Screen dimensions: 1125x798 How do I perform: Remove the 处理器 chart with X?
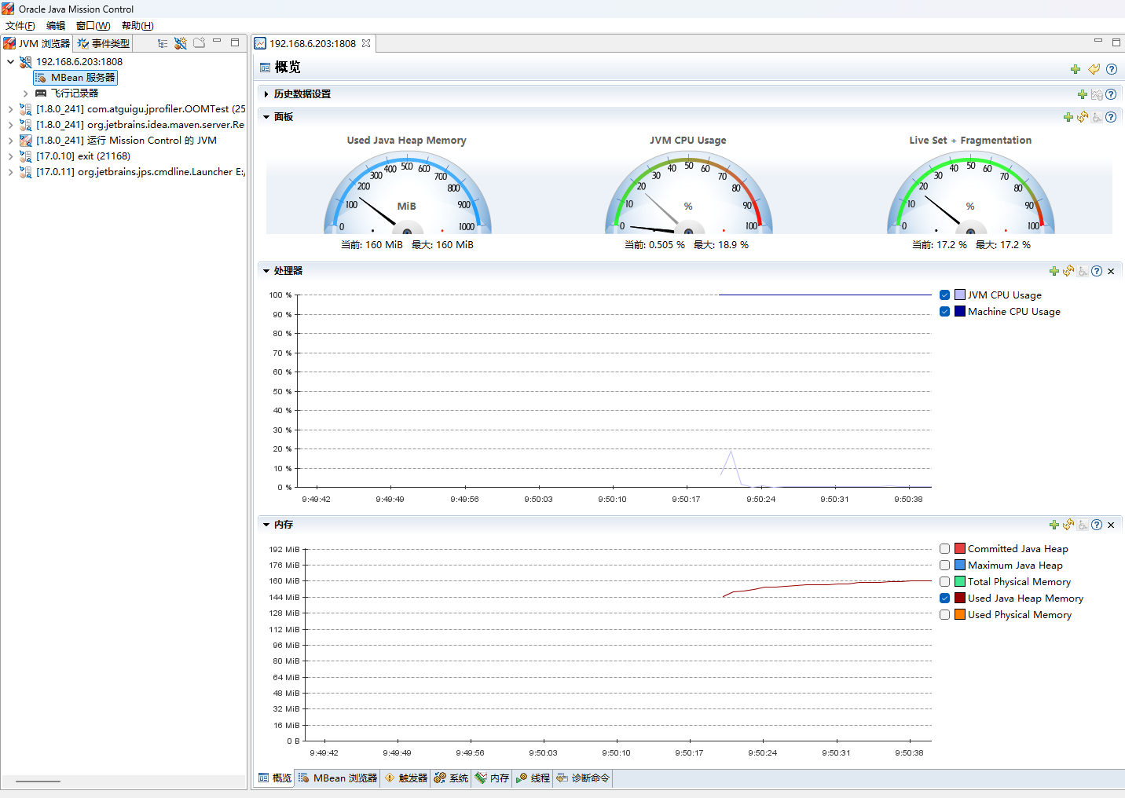(x=1111, y=271)
